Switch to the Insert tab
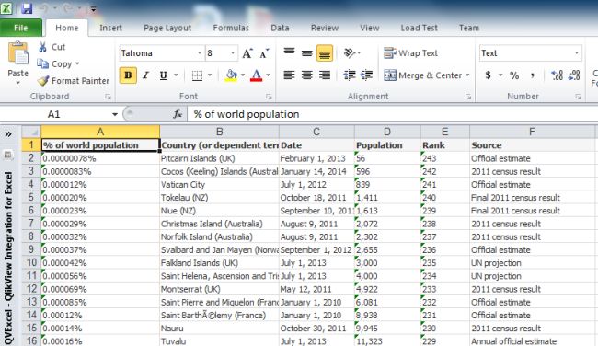 pos(110,28)
